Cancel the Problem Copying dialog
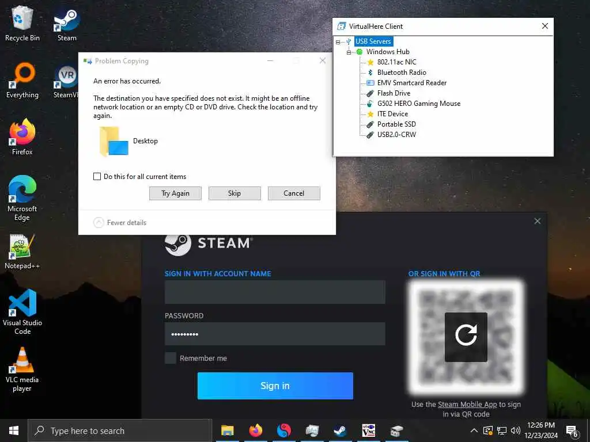The height and width of the screenshot is (442, 590). [294, 193]
